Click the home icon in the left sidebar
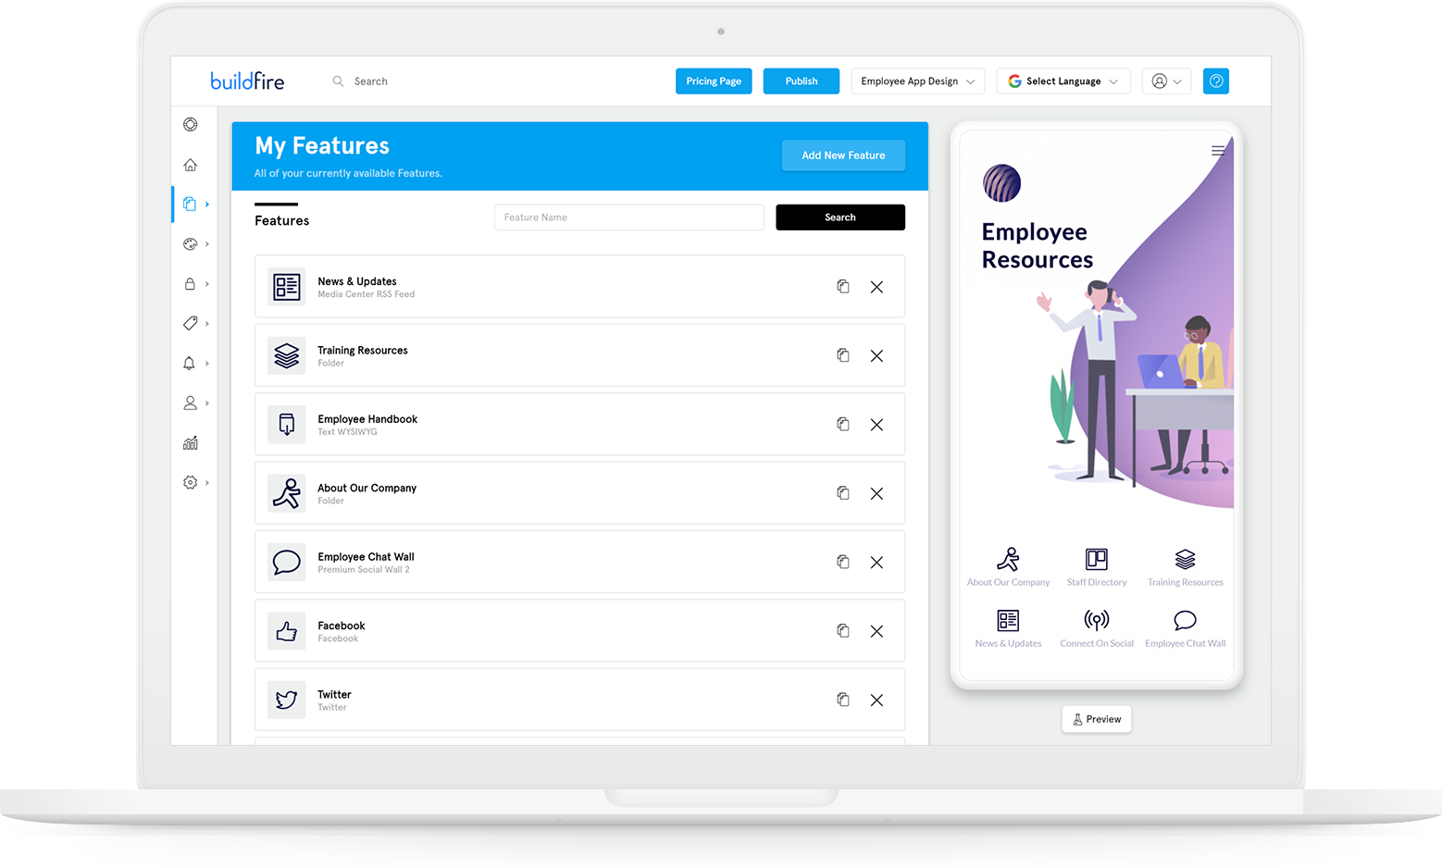 pos(191,164)
